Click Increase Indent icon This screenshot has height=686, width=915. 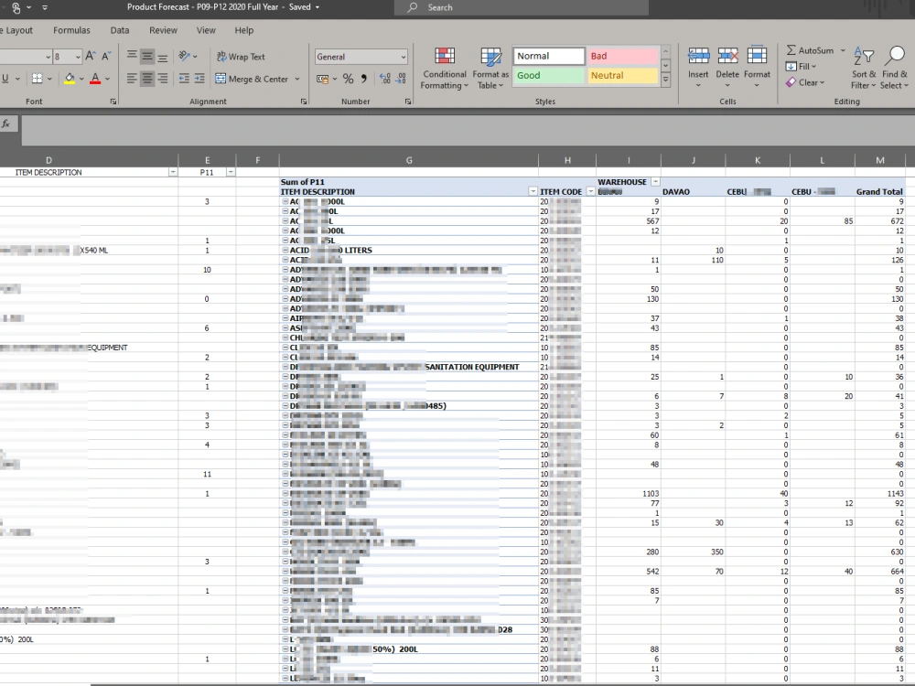point(199,78)
